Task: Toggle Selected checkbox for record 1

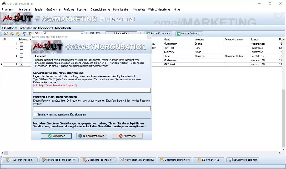Action: click(x=21, y=44)
